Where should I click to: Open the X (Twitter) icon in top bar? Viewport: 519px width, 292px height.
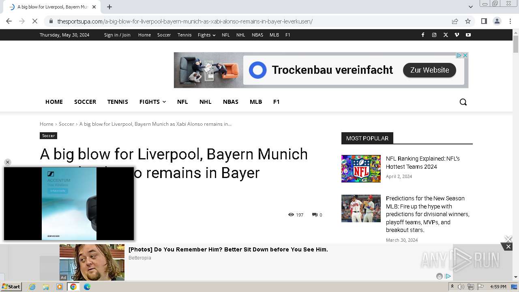pyautogui.click(x=446, y=35)
